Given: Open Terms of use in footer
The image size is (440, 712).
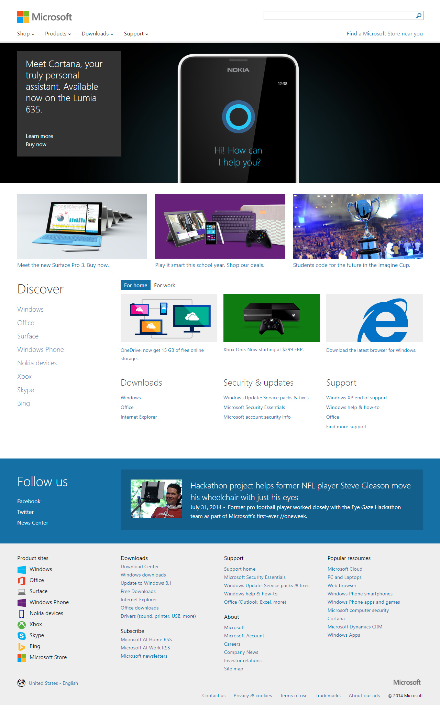Looking at the screenshot, I should (294, 695).
